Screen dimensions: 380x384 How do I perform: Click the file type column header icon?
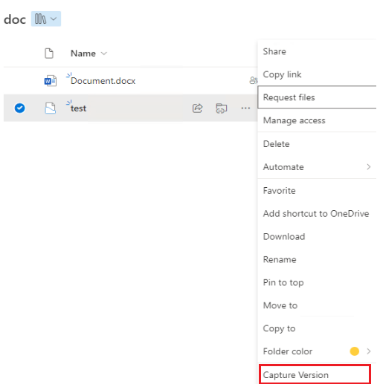pos(49,53)
